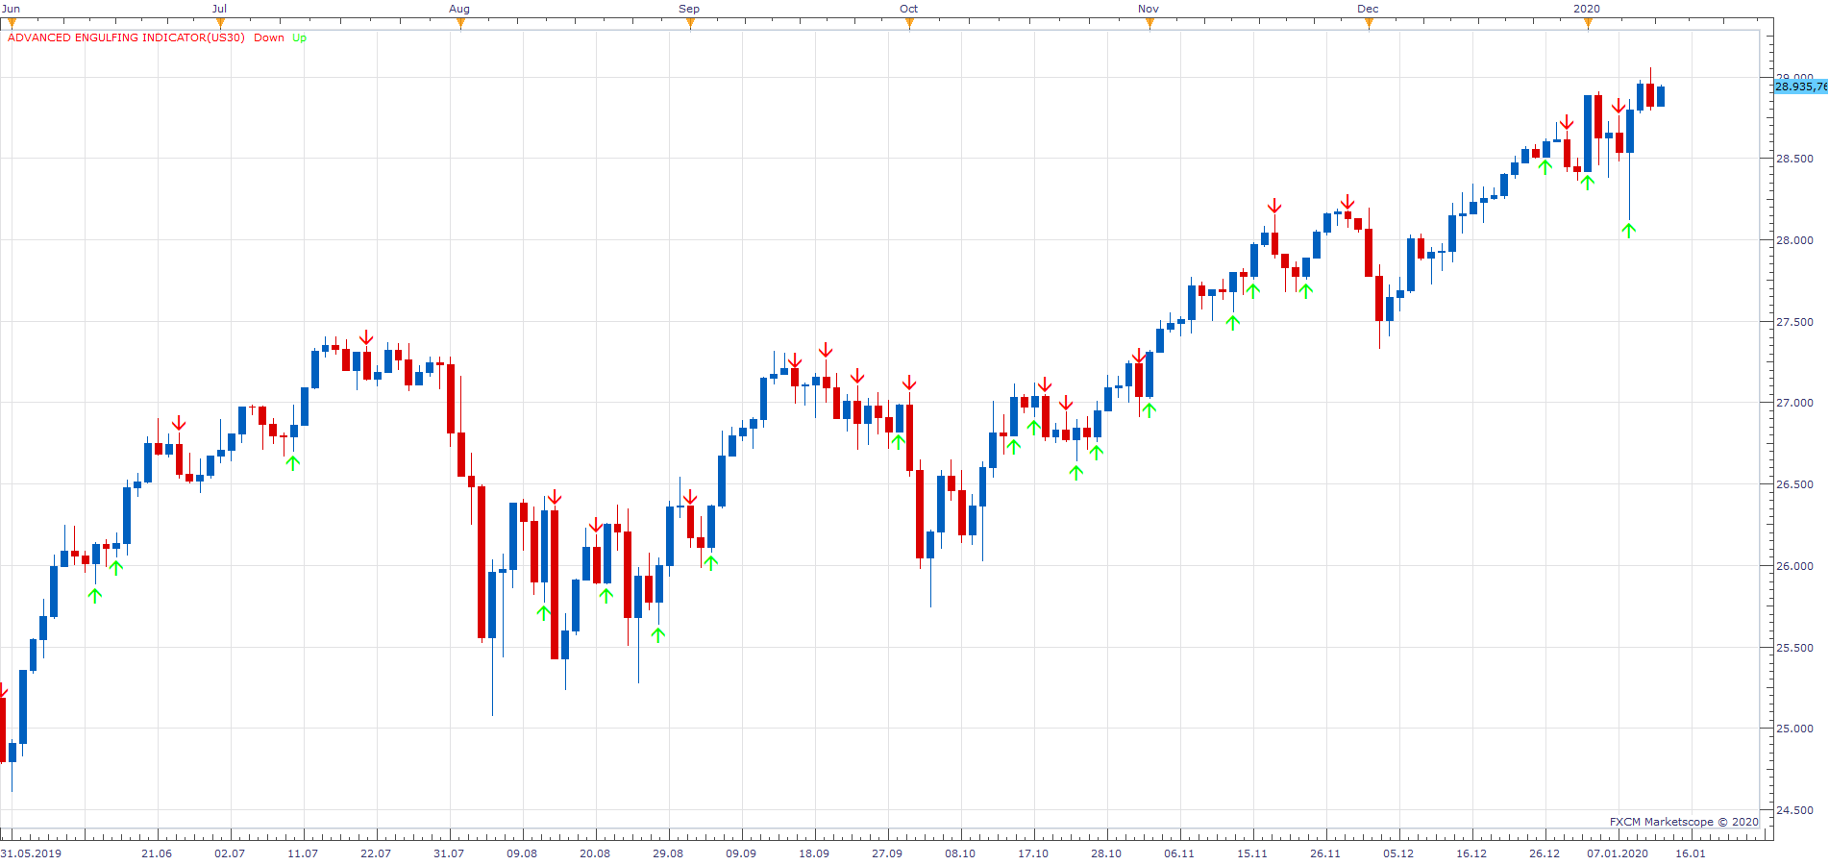This screenshot has width=1829, height=865.
Task: Click the 16.12 date axis label
Action: tap(1471, 853)
